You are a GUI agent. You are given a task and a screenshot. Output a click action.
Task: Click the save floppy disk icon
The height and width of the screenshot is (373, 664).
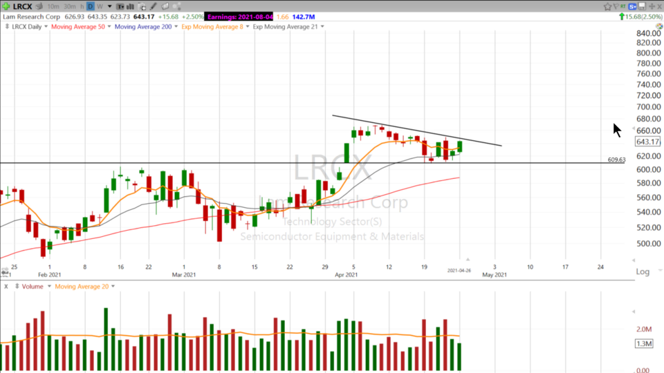pos(642,6)
